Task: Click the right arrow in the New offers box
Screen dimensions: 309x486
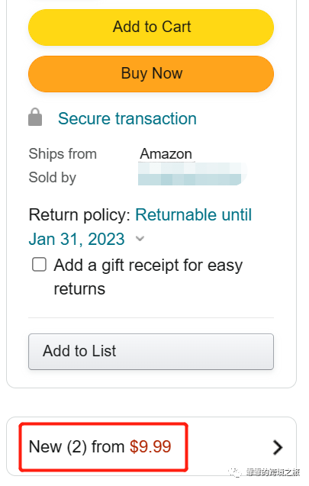Action: pos(278,447)
